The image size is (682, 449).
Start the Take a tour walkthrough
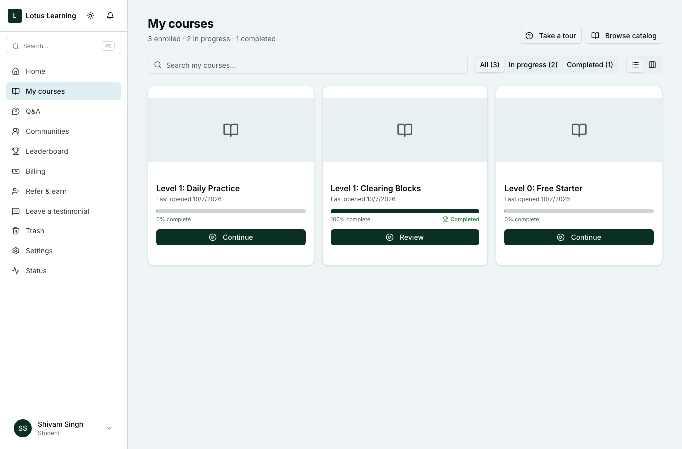(551, 36)
